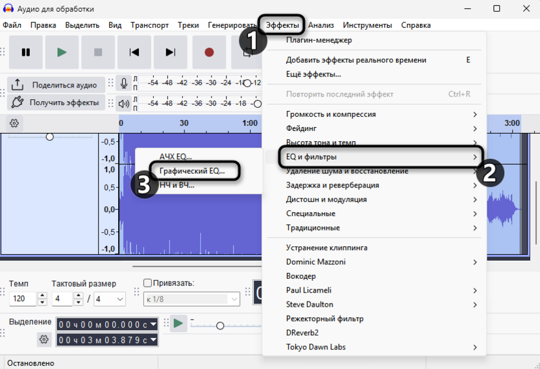Screen dimensions: 540x369
Task: Enable the Привязать snap checkbox
Action: [x=147, y=283]
